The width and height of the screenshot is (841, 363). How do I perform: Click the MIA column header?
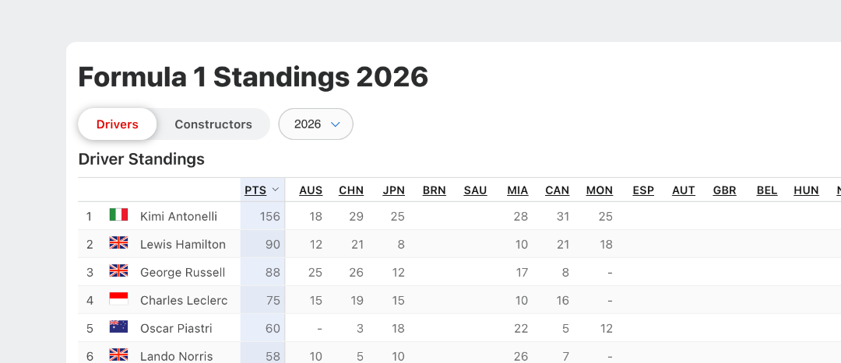coord(518,190)
